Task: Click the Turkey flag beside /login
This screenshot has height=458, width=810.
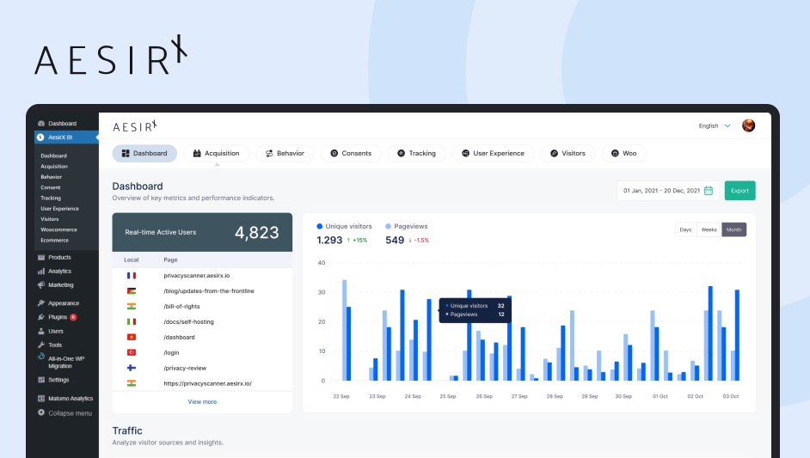Action: point(132,352)
